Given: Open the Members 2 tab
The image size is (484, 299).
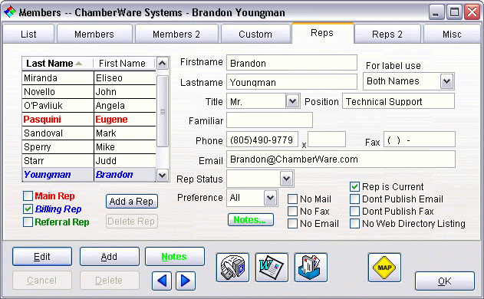Looking at the screenshot, I should pos(176,34).
